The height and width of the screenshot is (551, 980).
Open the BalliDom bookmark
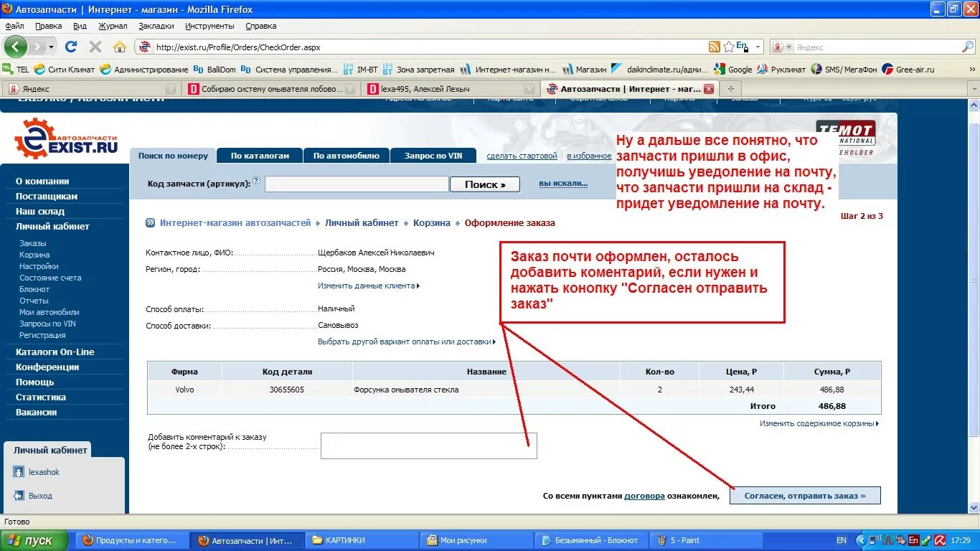tap(215, 70)
